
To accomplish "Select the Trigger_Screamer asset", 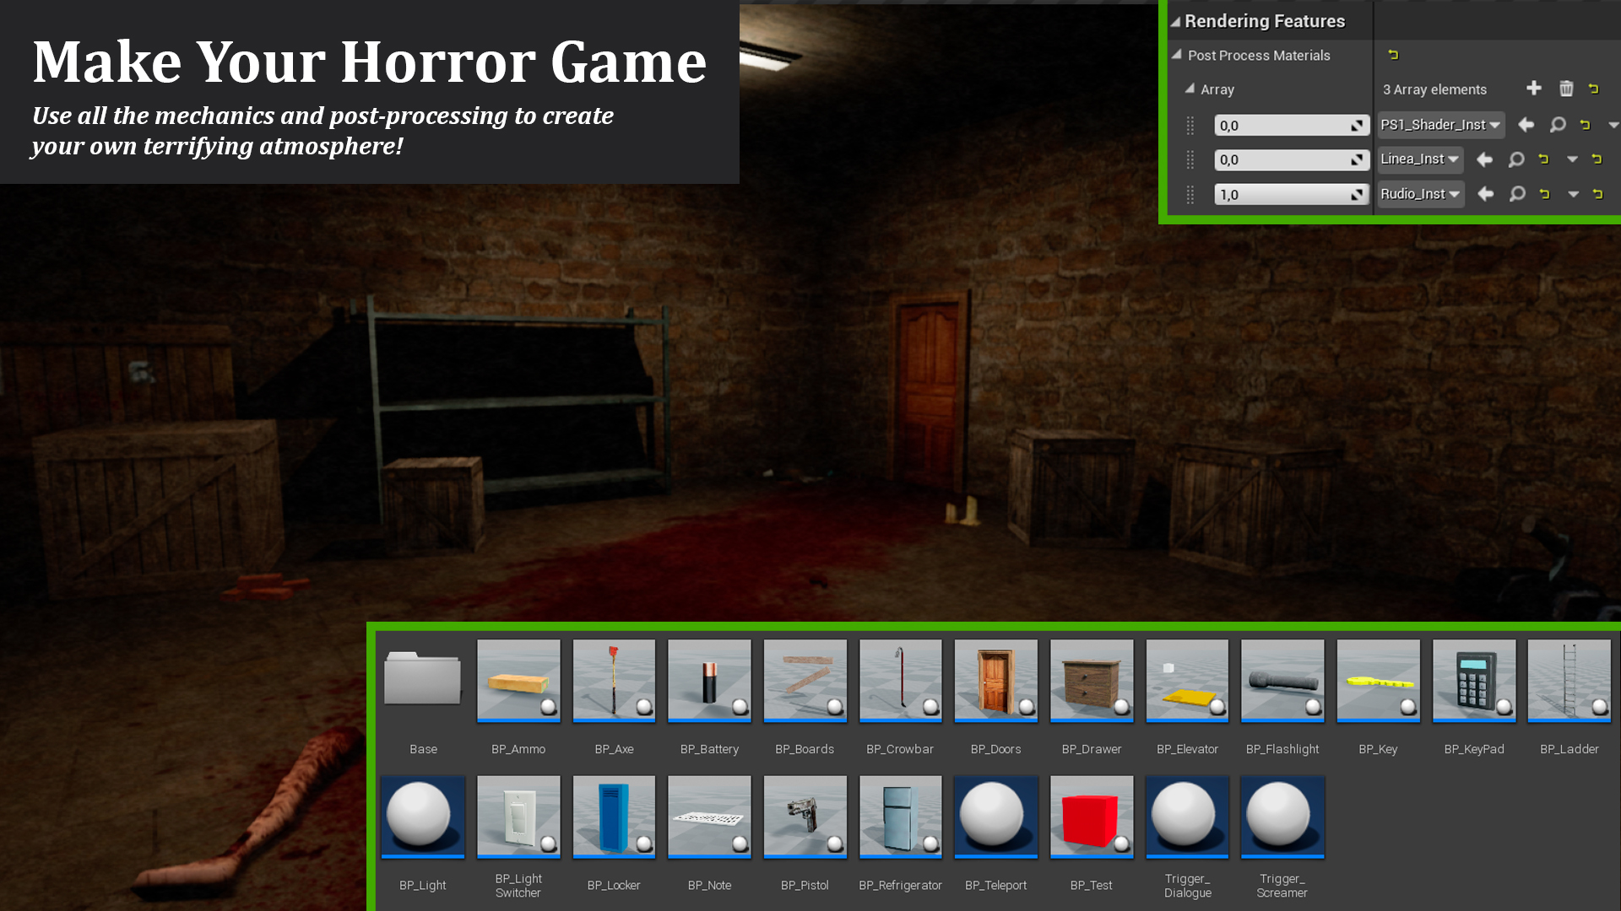I will click(1282, 817).
